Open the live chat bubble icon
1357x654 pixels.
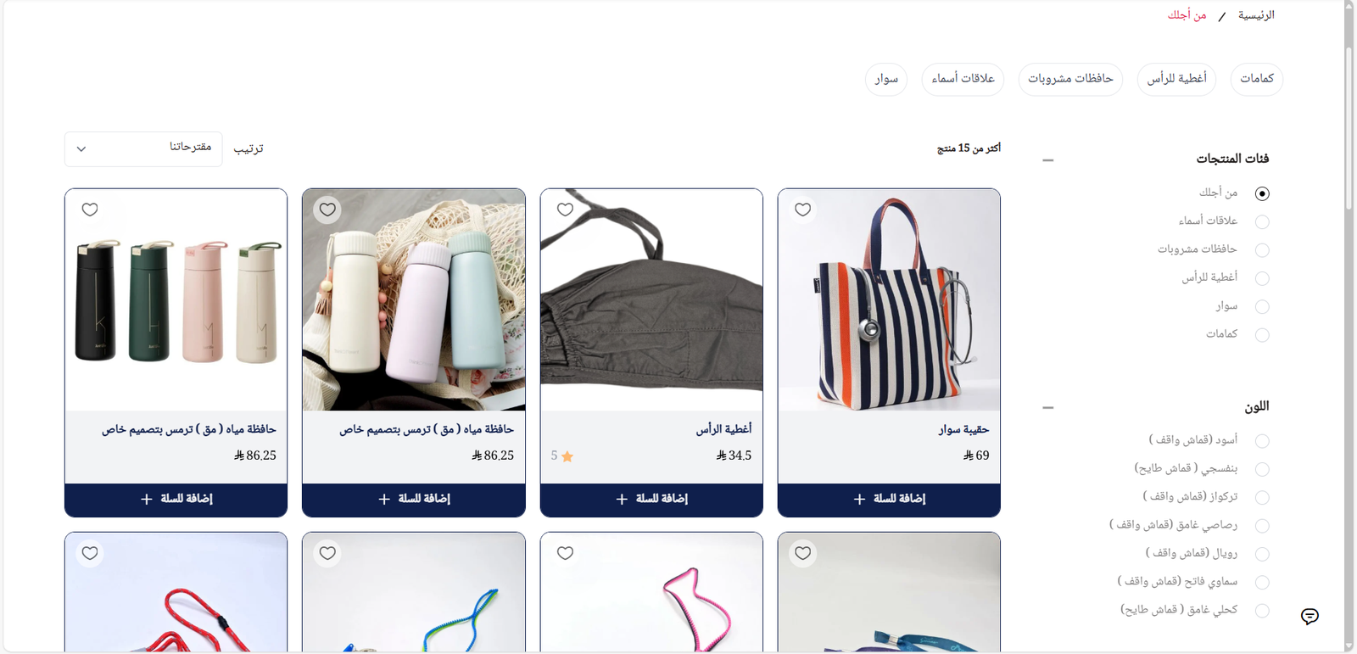point(1310,617)
